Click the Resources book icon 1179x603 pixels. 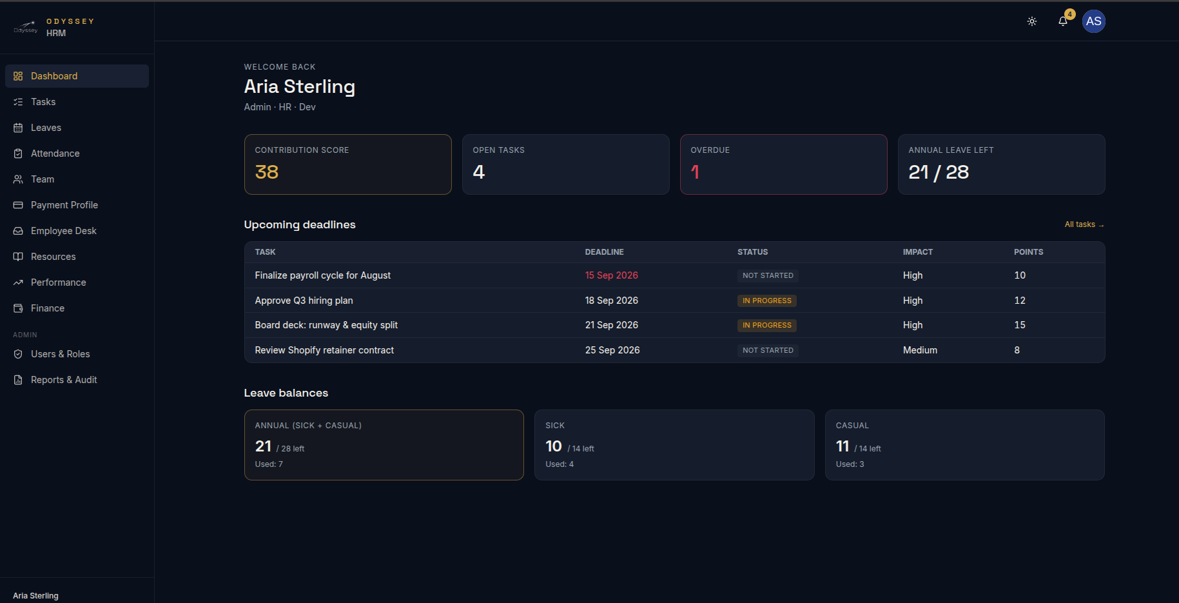coord(18,257)
